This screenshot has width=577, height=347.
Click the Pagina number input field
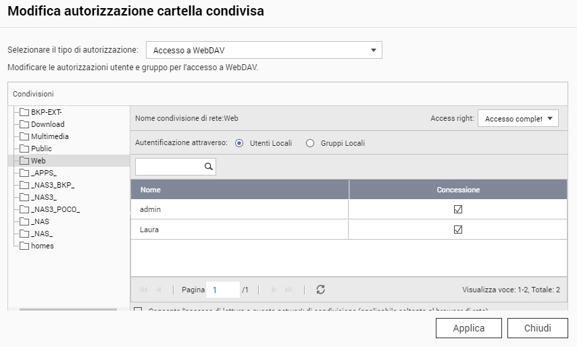pyautogui.click(x=222, y=290)
